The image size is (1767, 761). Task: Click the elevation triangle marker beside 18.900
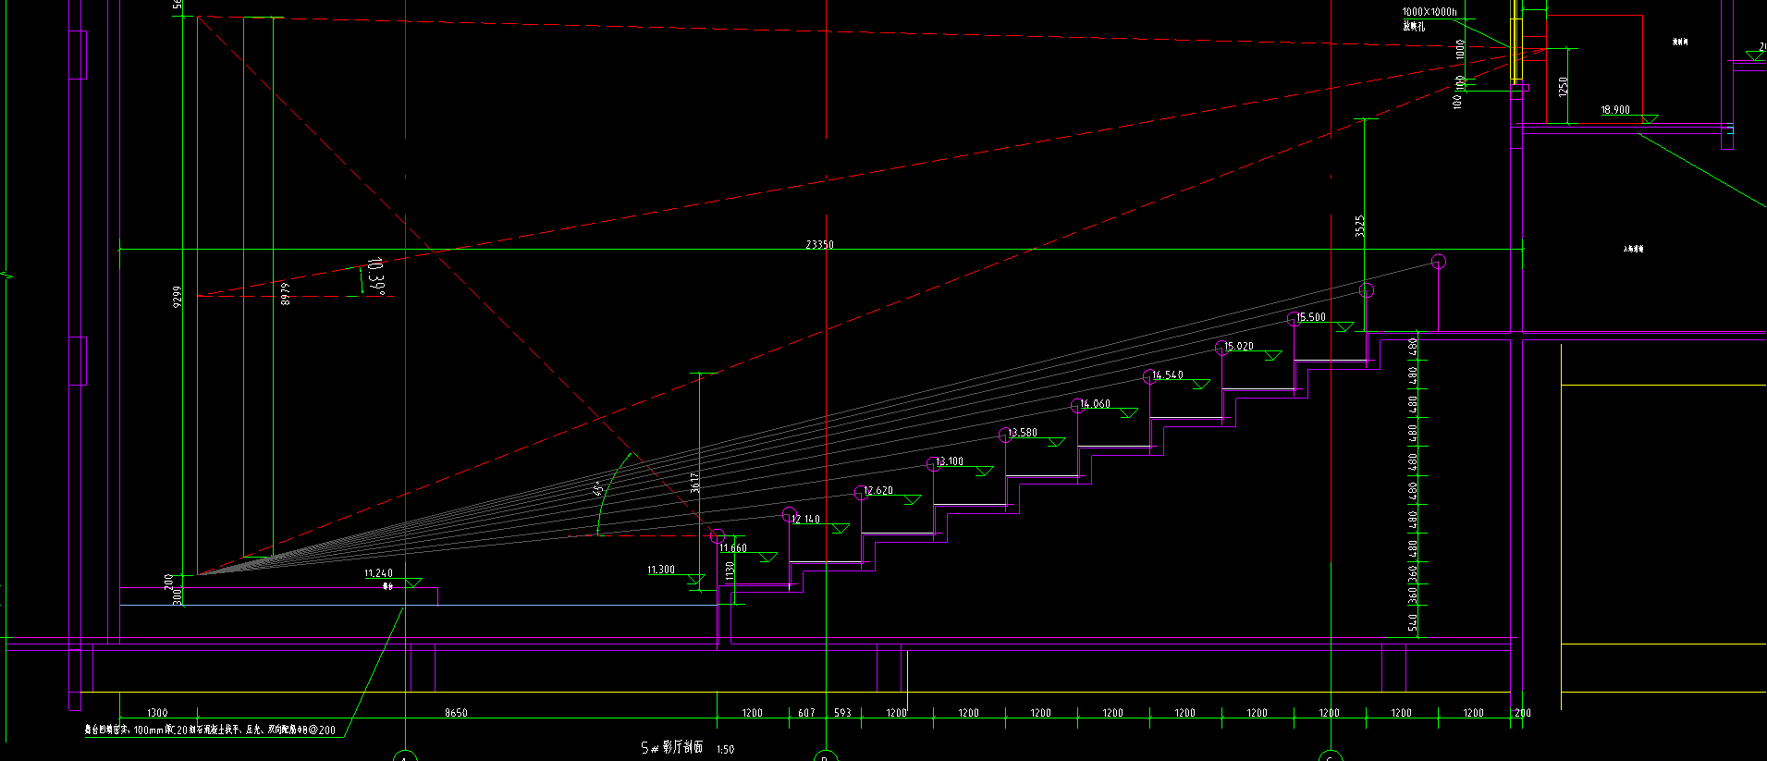pyautogui.click(x=1649, y=118)
